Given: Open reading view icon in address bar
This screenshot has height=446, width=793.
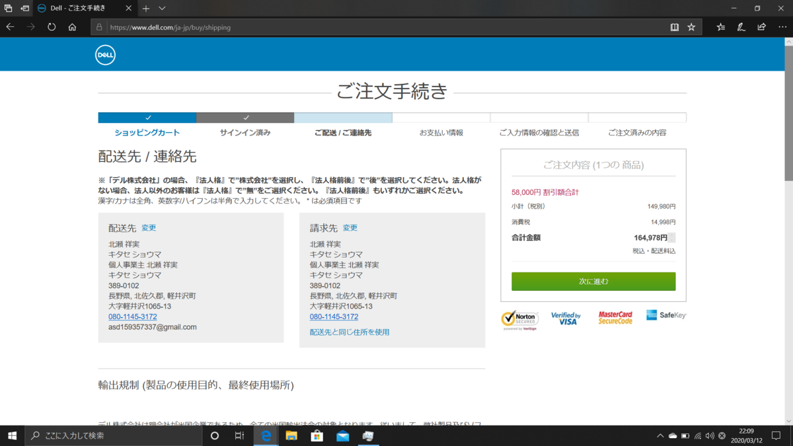Looking at the screenshot, I should (675, 28).
